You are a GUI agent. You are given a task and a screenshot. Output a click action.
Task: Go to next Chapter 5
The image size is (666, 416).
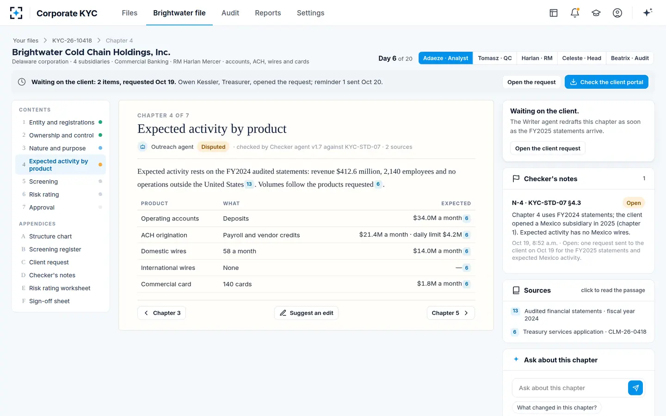click(450, 313)
